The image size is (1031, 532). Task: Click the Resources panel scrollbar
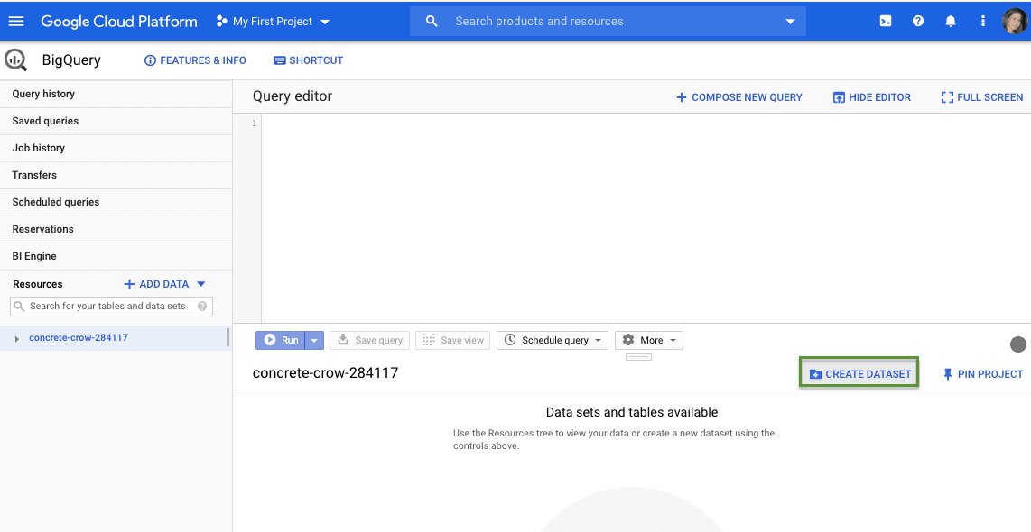[x=228, y=337]
